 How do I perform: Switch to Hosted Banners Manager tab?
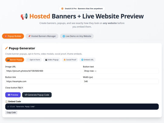[x=42, y=36]
